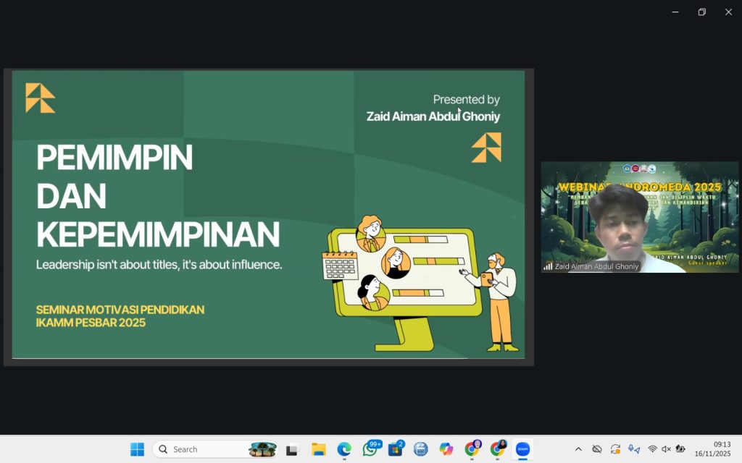The image size is (742, 463).
Task: Launch Microsoft Edge from the taskbar
Action: [x=344, y=449]
